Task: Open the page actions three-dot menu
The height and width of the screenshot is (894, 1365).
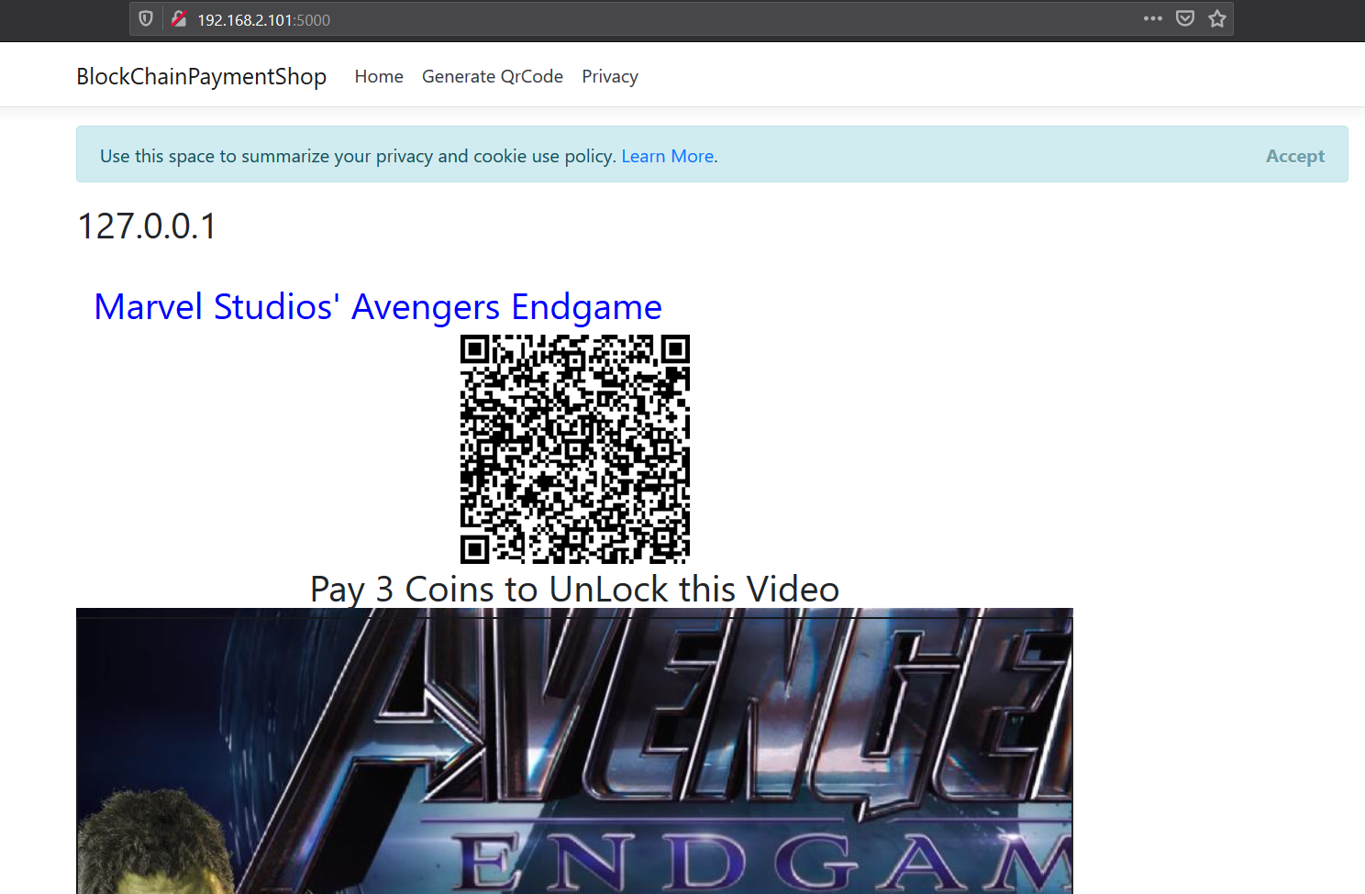Action: 1153,18
